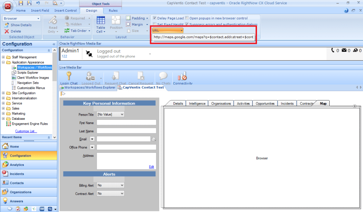The width and height of the screenshot is (363, 212).
Task: Select the Opportunities tab
Action: coord(265,104)
